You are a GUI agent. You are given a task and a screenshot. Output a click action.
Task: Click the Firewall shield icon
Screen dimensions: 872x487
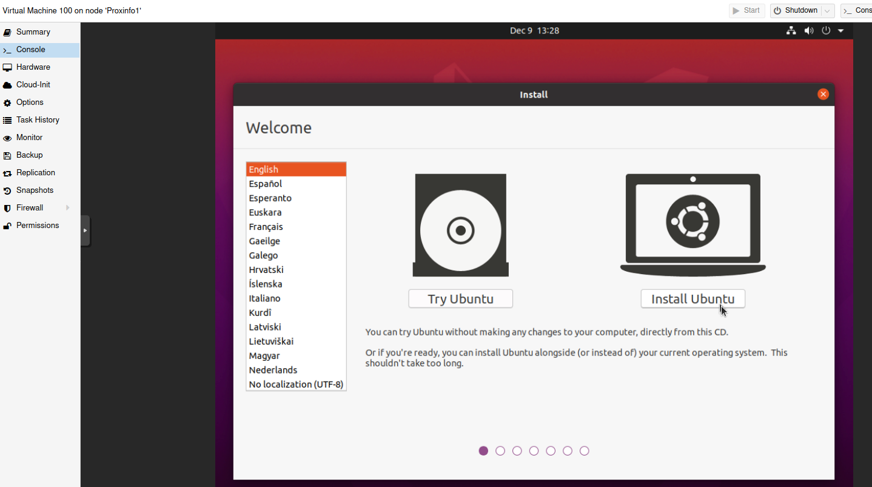pyautogui.click(x=7, y=209)
